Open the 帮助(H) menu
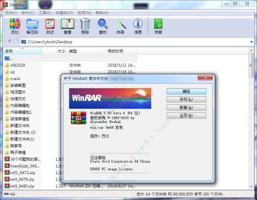 pos(102,13)
